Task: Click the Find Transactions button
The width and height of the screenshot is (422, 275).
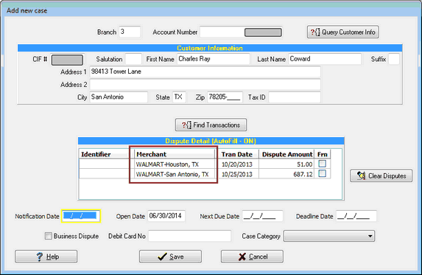Action: click(211, 125)
